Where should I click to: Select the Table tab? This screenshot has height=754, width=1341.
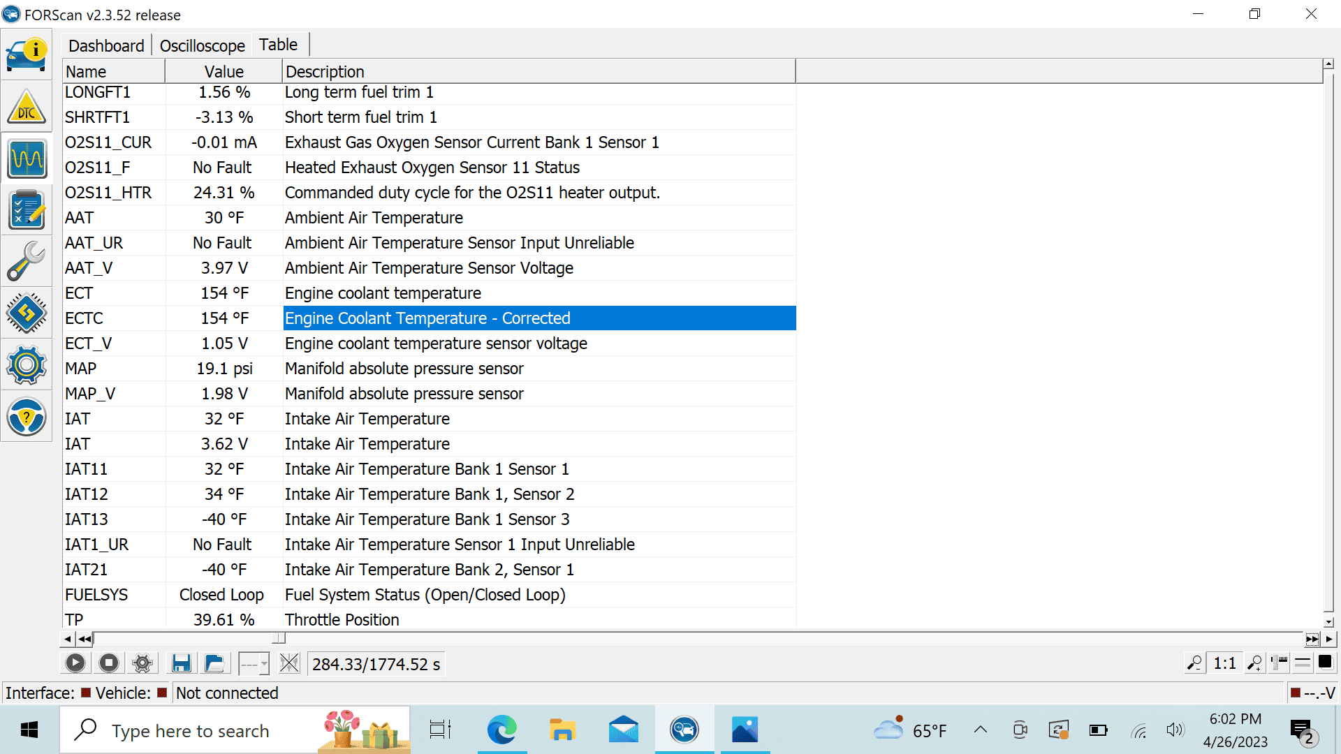(279, 45)
